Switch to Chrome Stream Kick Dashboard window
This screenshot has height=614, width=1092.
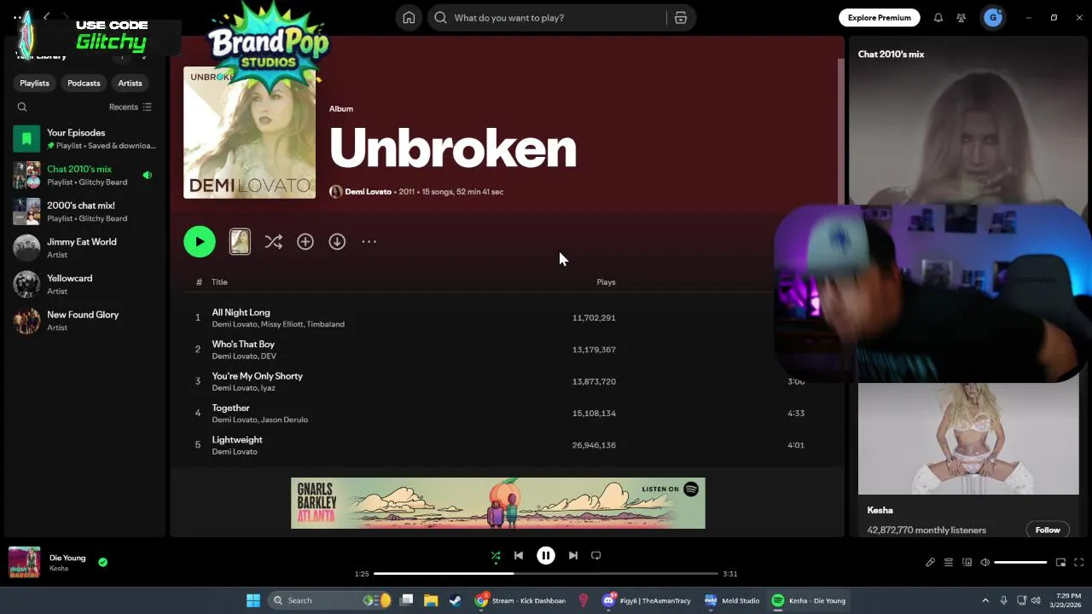coord(520,601)
